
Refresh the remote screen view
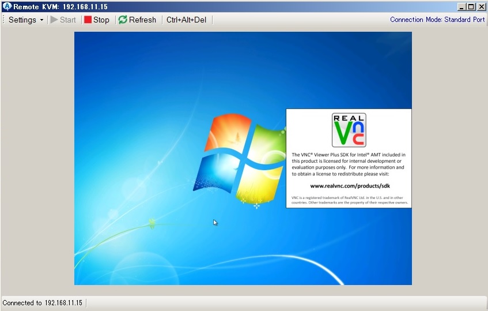tap(137, 20)
